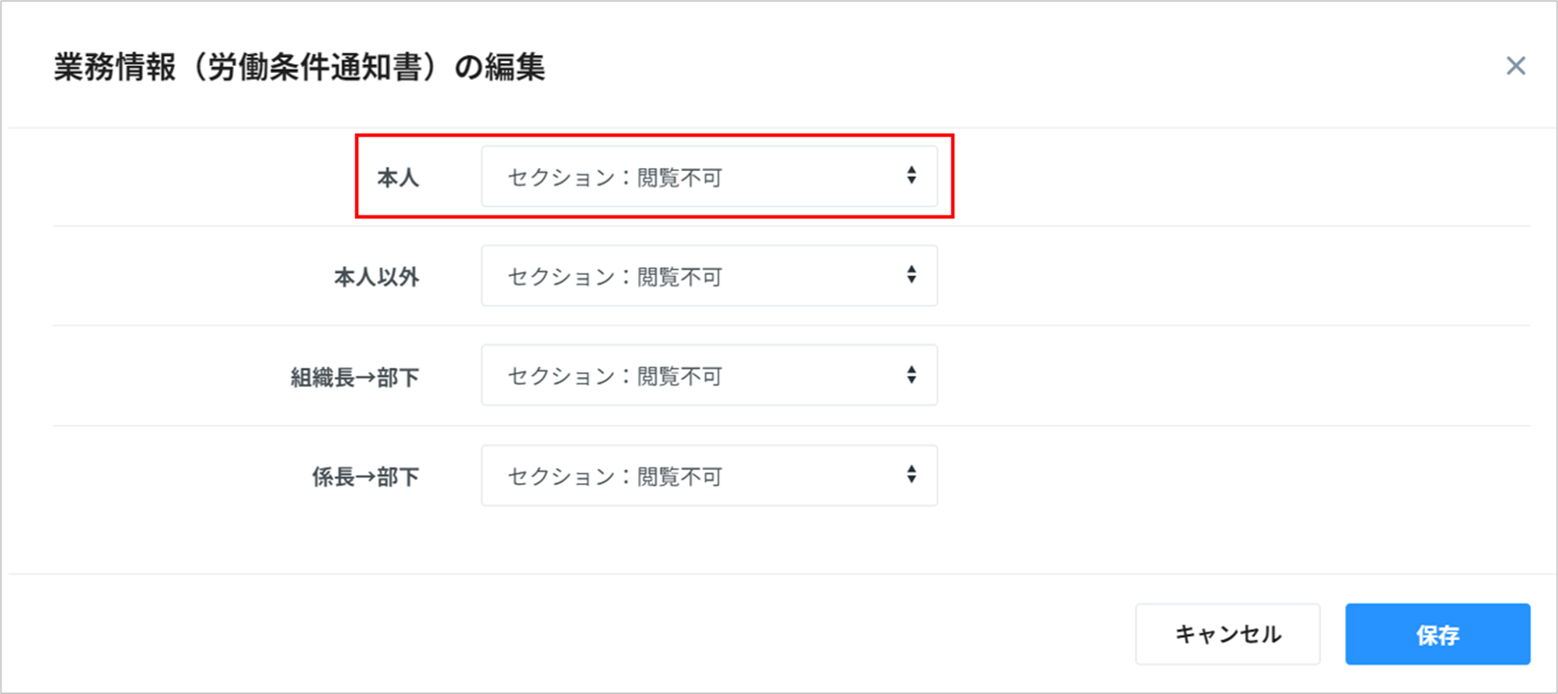Click the dialog title 業務情報（労働条件通知書）の編集

click(x=299, y=68)
